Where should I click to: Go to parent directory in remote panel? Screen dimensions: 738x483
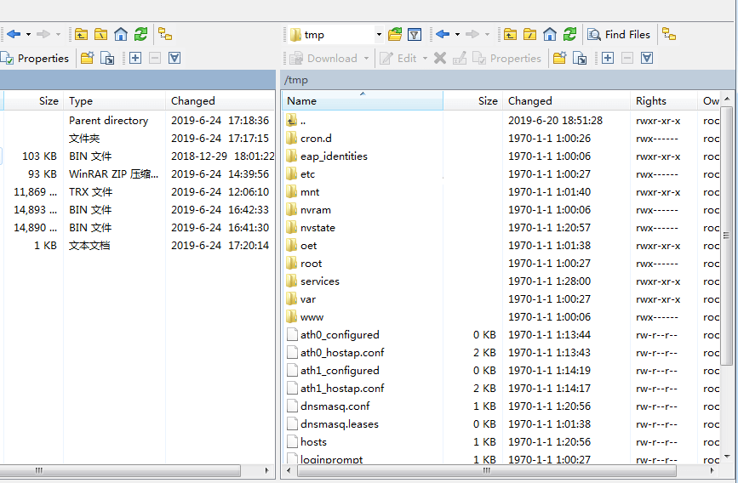pos(510,35)
